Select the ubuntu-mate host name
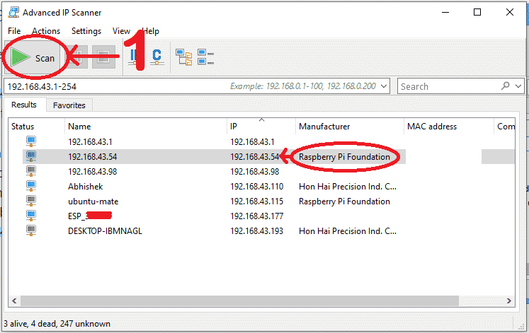 tap(93, 201)
